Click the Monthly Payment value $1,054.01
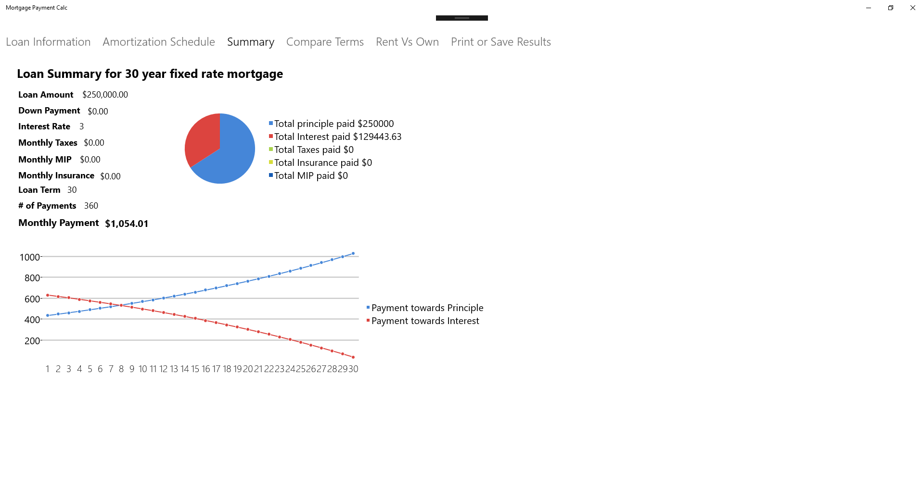Viewport: 922px width, 500px height. (x=127, y=224)
